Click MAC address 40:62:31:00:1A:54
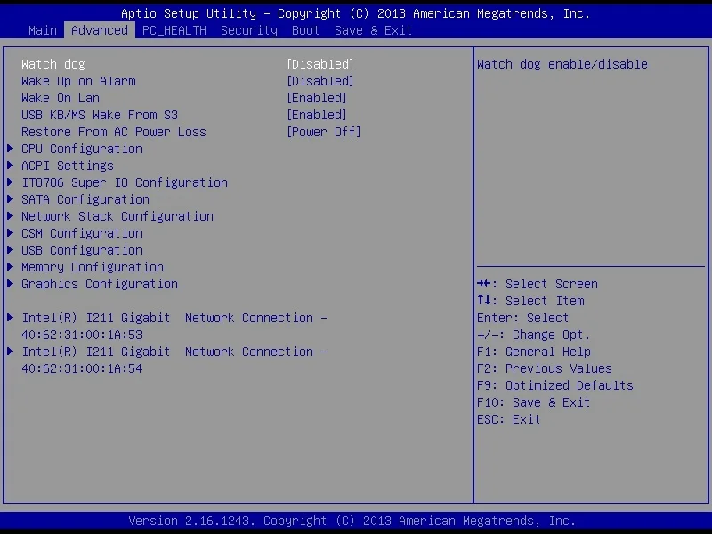 (82, 368)
